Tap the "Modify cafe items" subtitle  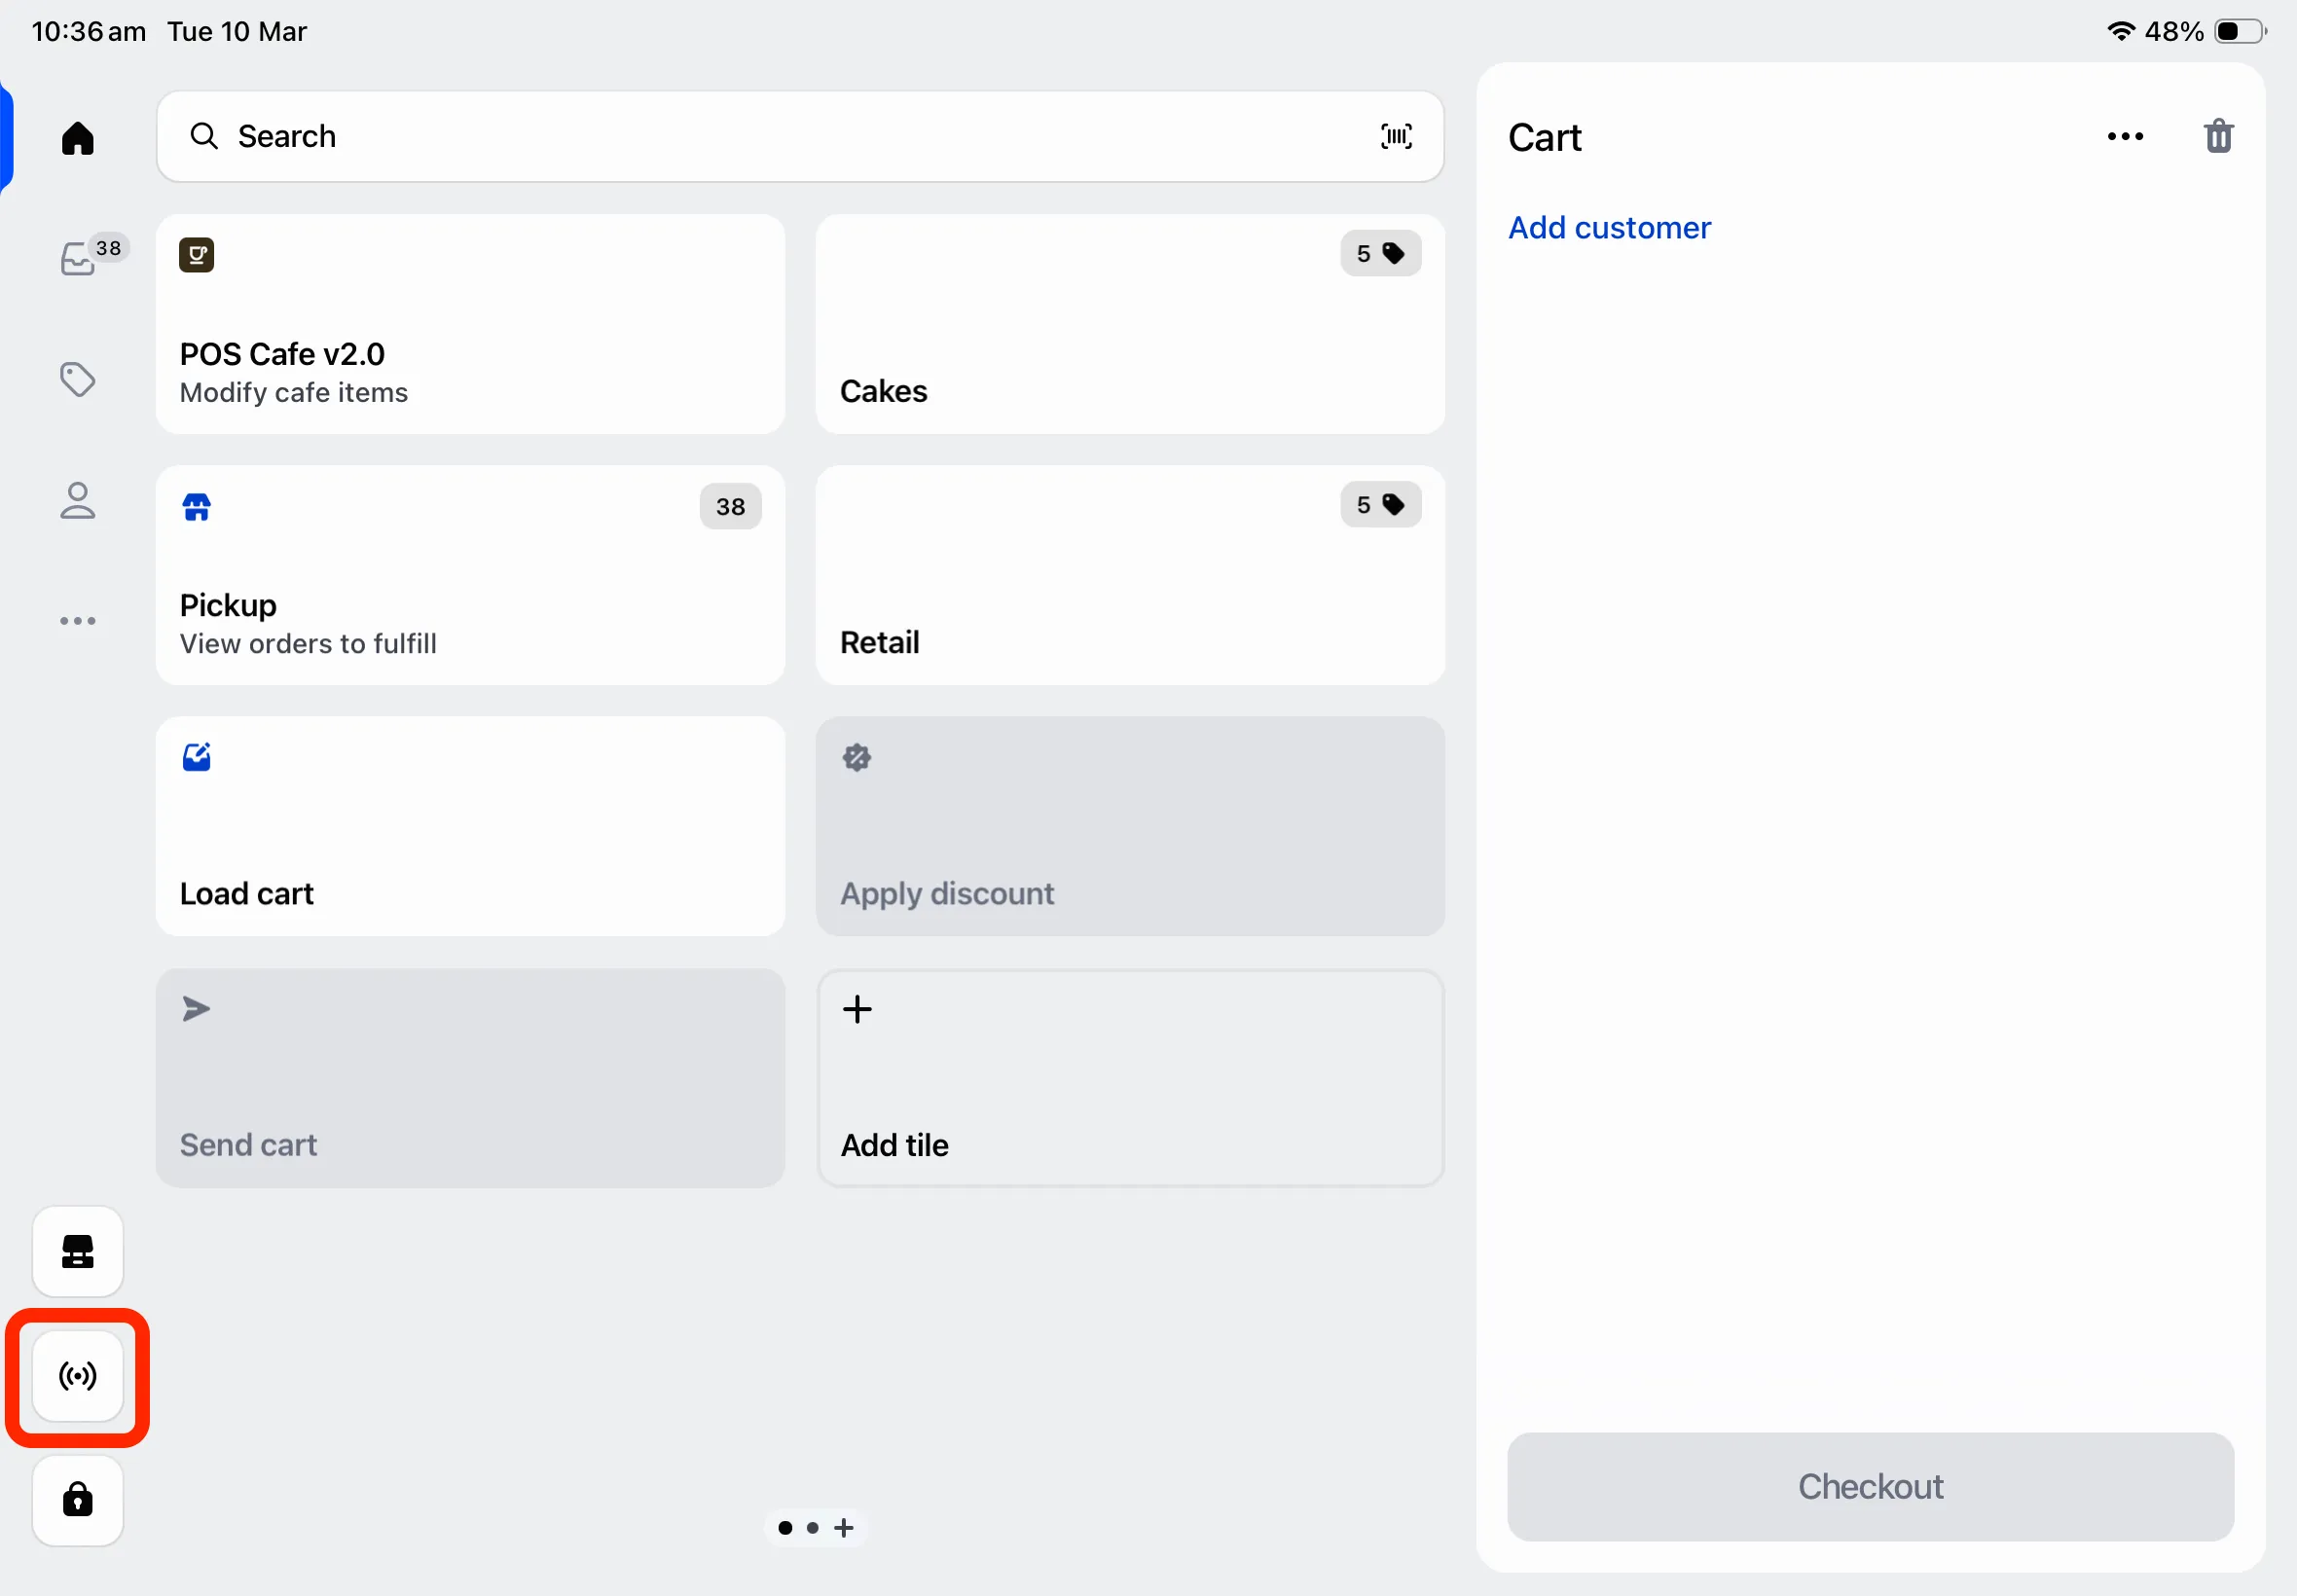tap(293, 392)
